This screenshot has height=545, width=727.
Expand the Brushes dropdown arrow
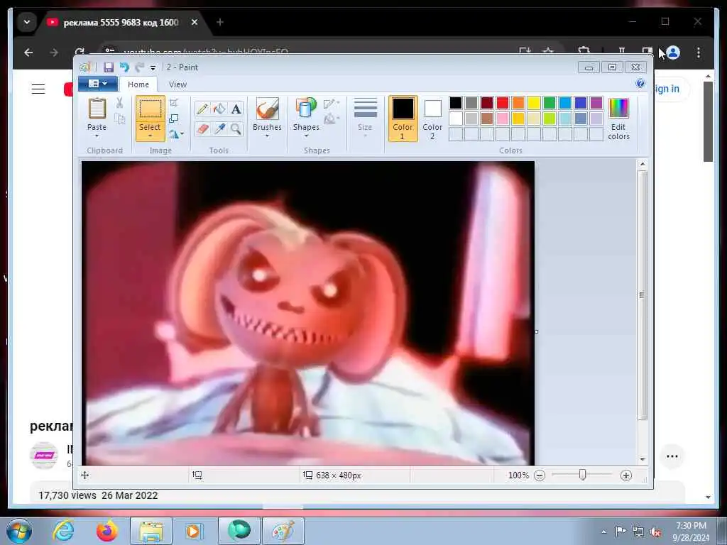point(268,136)
